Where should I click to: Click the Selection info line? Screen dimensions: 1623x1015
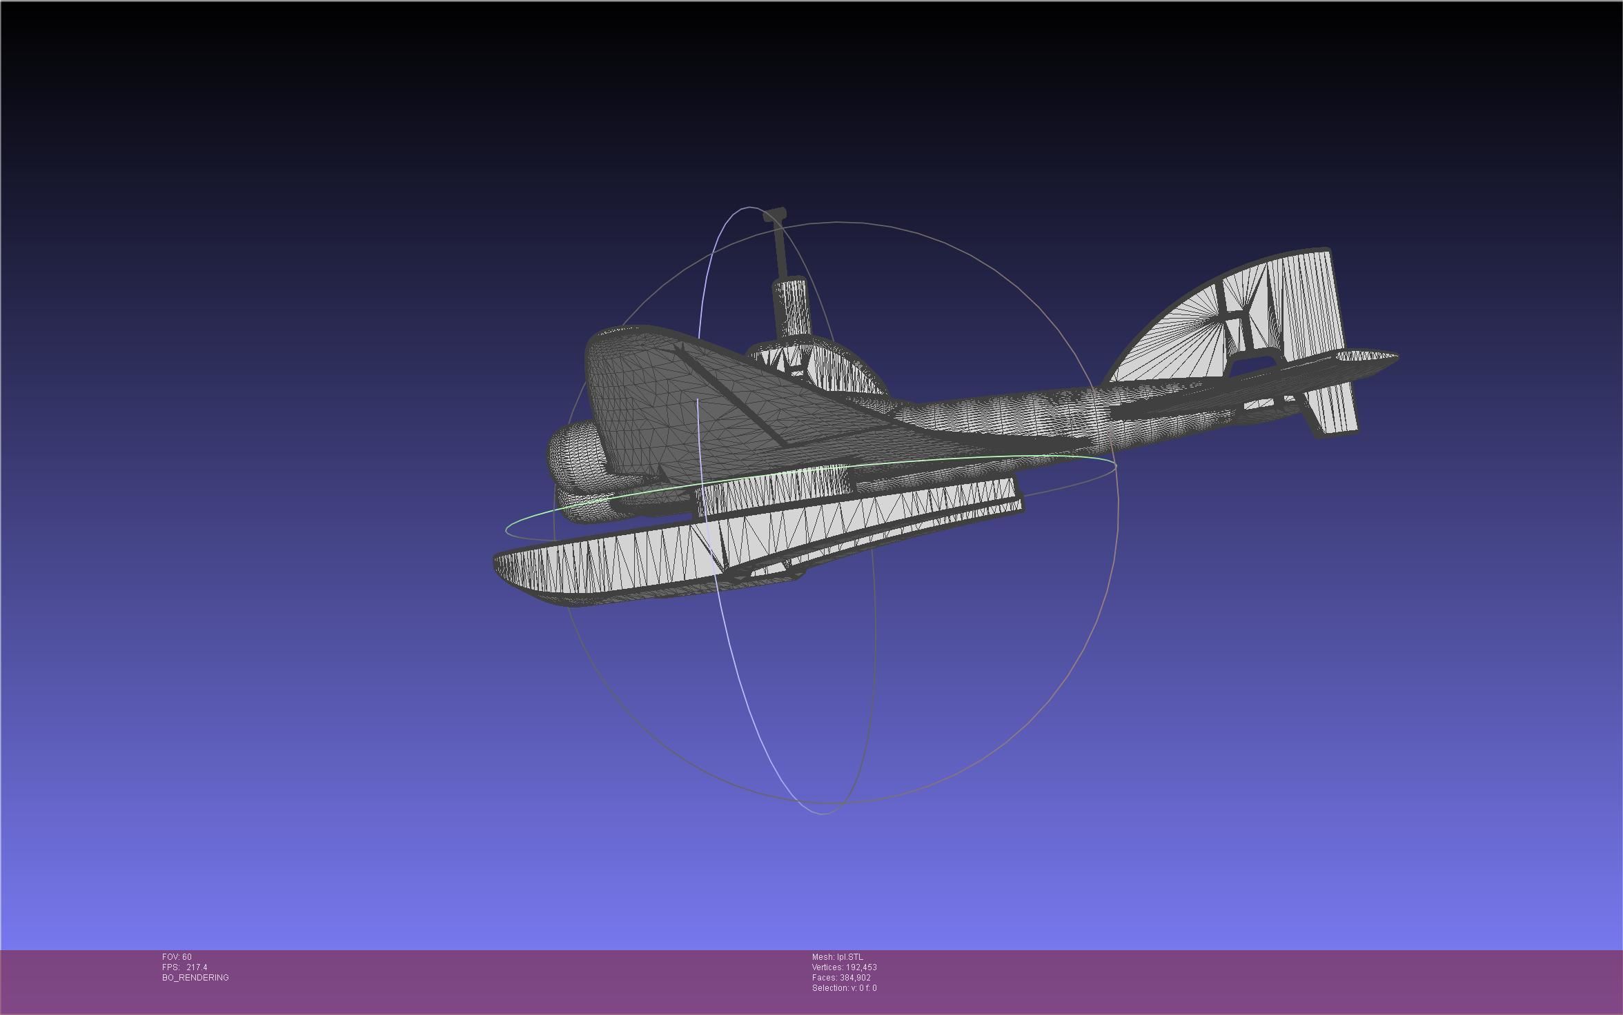pos(844,988)
